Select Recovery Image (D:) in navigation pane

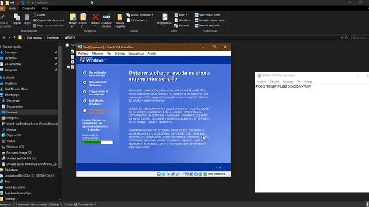19,152
